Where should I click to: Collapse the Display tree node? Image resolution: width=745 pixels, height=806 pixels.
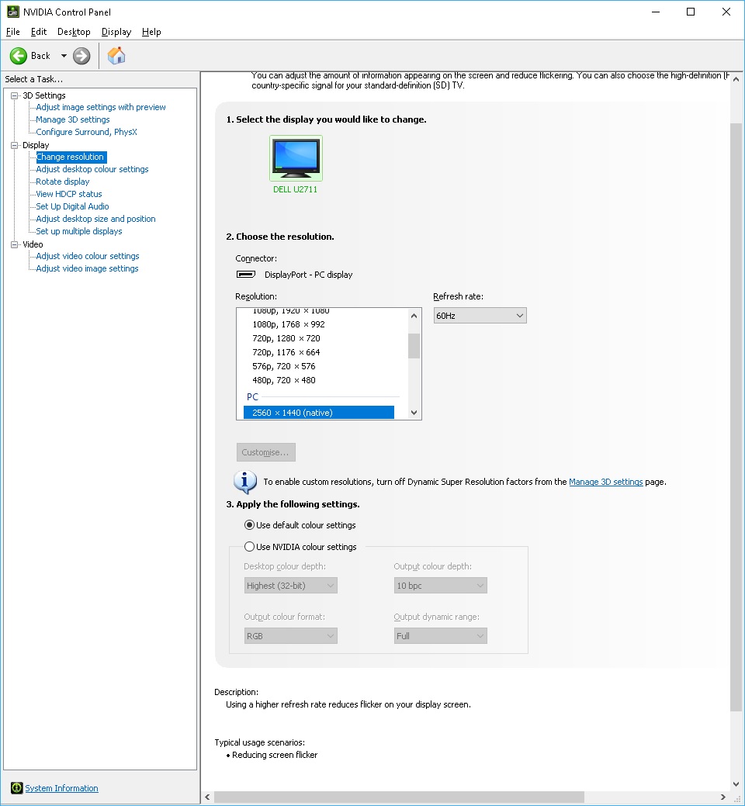coord(15,146)
